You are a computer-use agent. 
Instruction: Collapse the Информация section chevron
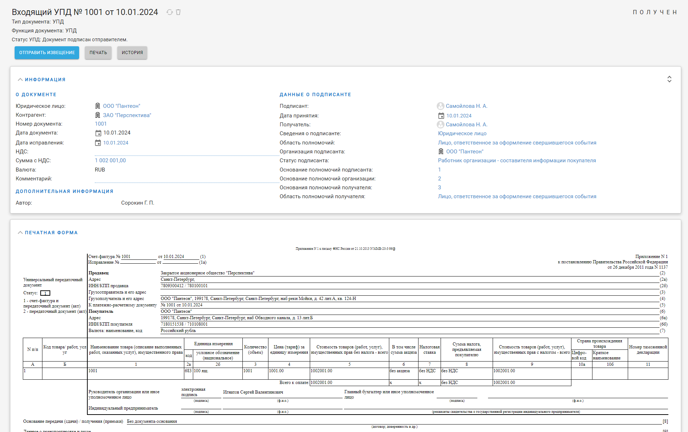click(20, 80)
